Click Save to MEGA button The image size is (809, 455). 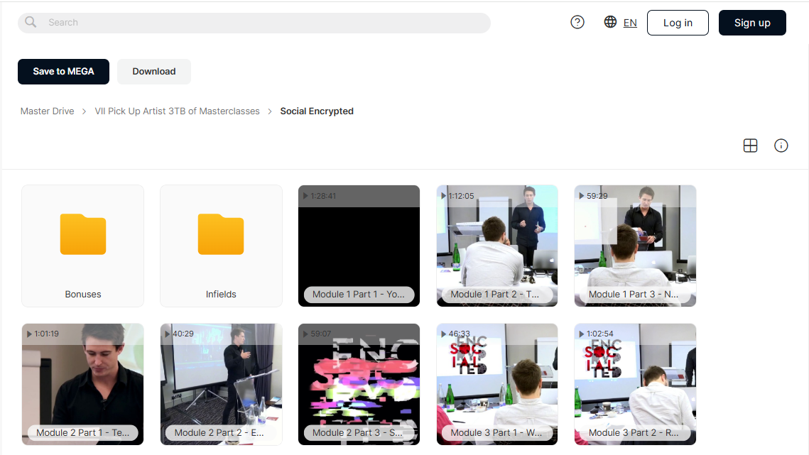[x=63, y=72]
